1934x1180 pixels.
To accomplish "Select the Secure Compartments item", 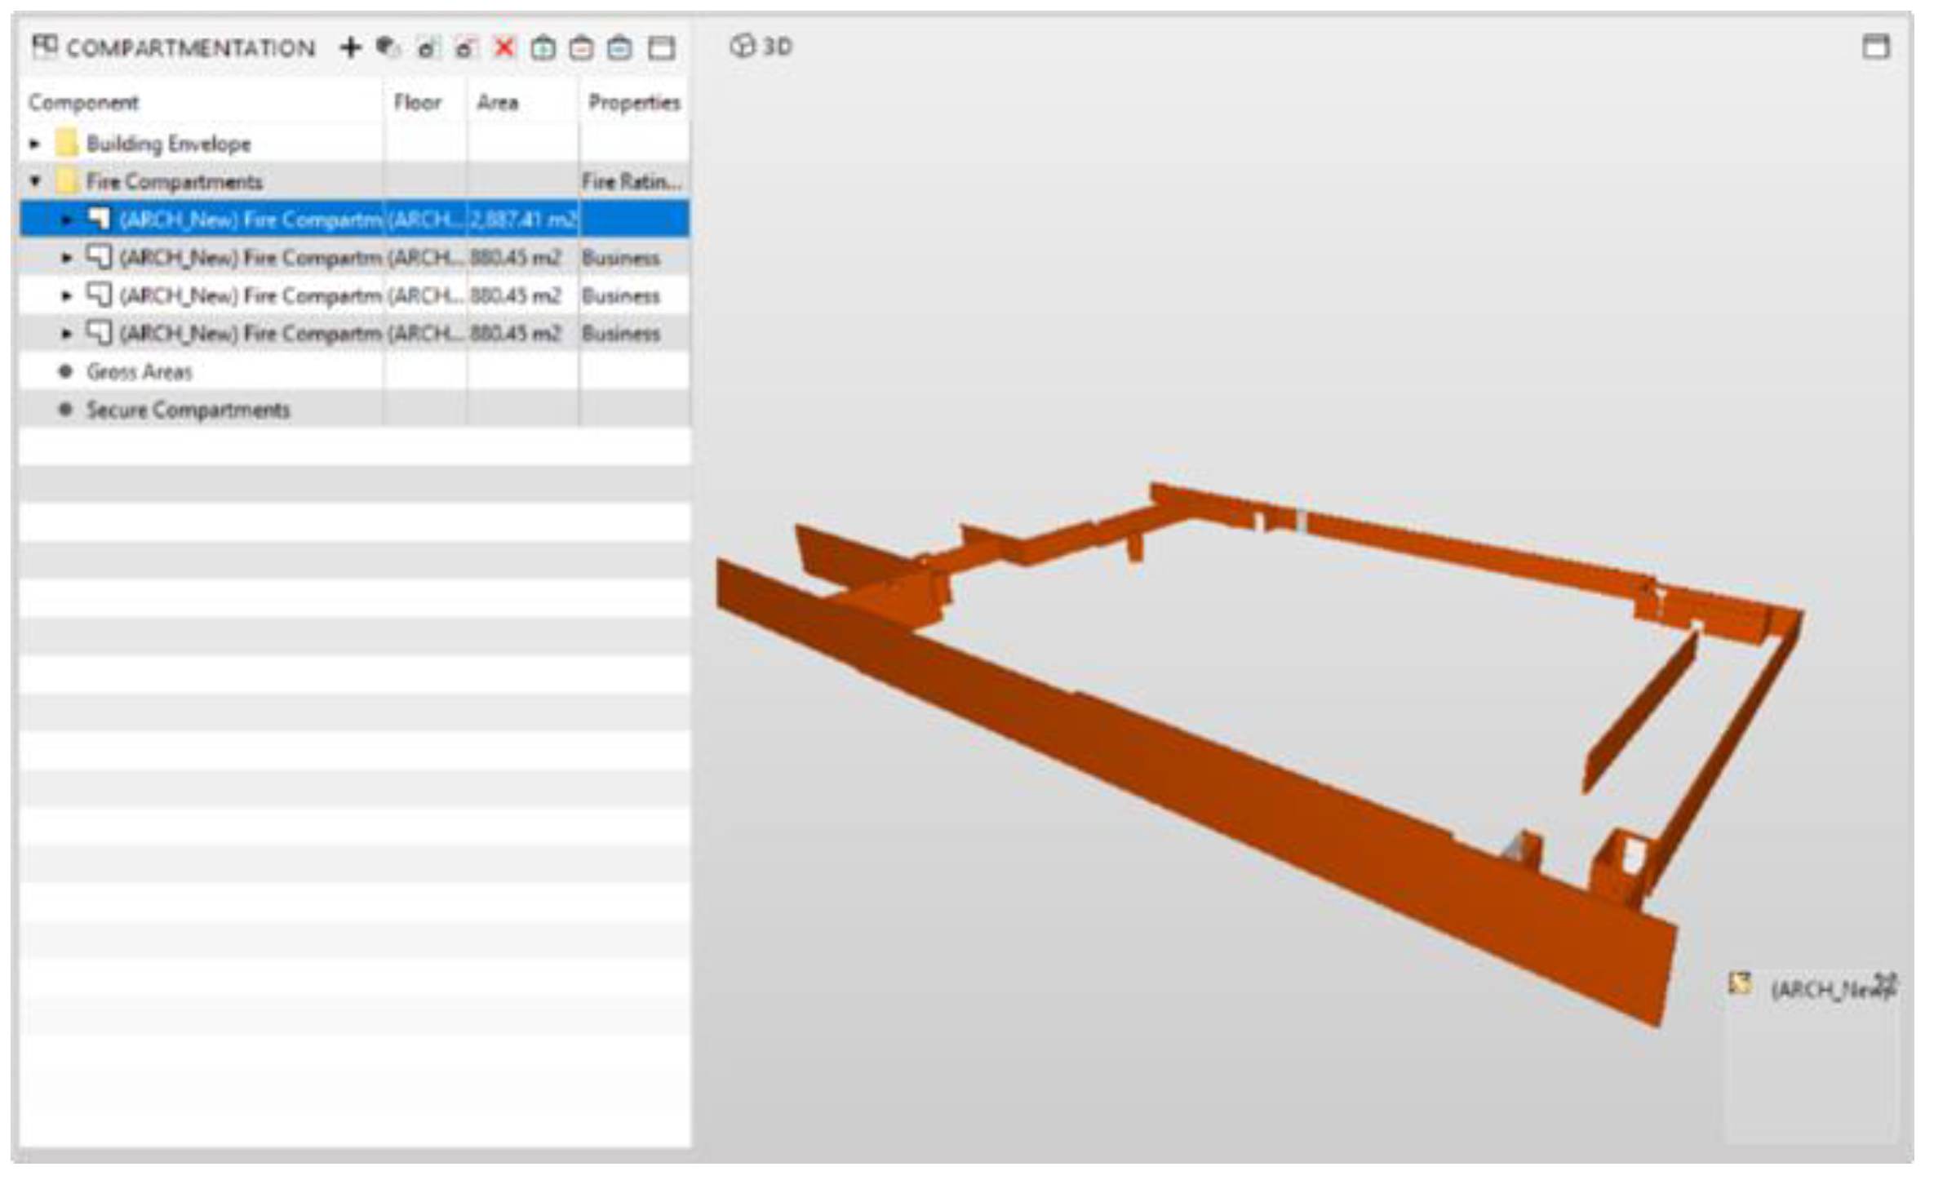I will 188,410.
